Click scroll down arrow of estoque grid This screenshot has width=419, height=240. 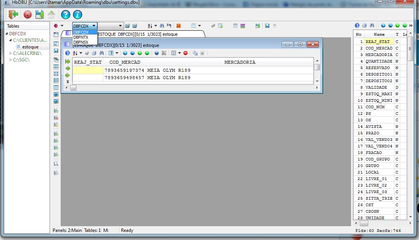pos(317,81)
